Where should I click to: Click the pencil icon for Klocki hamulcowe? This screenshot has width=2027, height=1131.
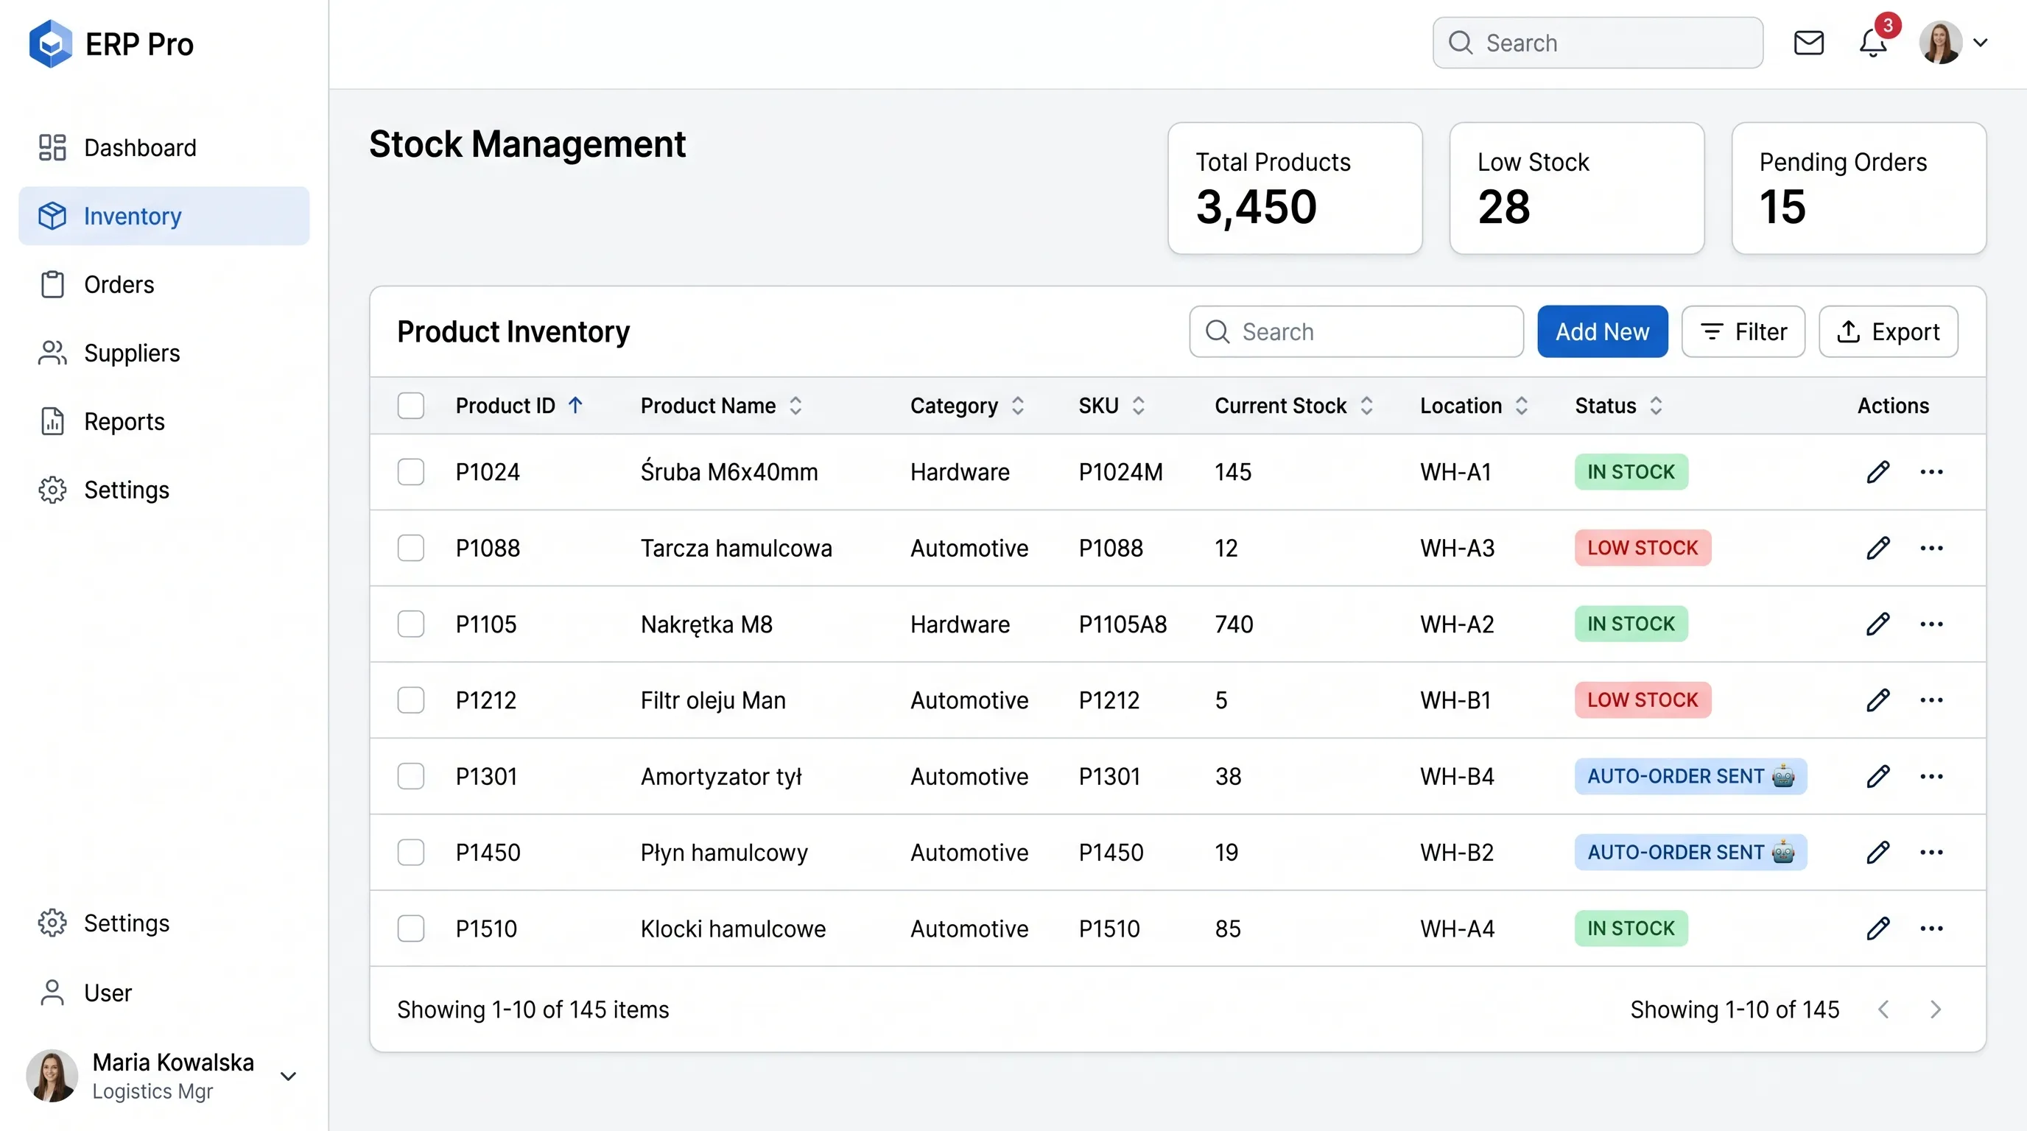point(1877,928)
